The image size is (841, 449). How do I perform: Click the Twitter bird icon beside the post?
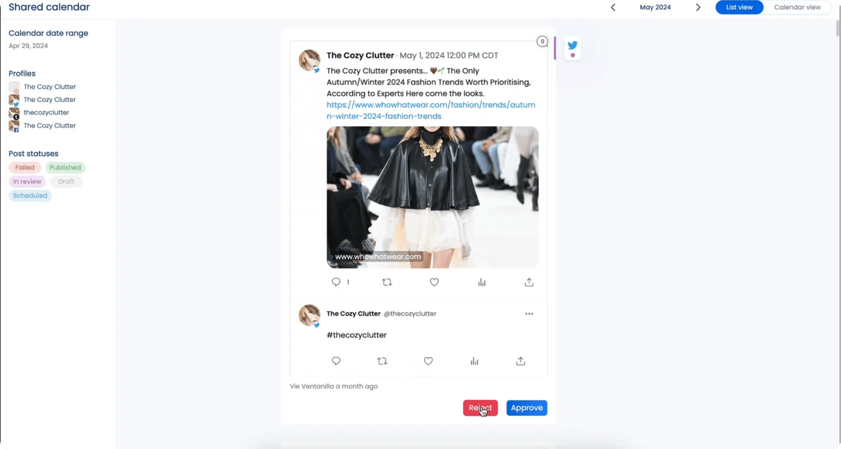click(572, 45)
